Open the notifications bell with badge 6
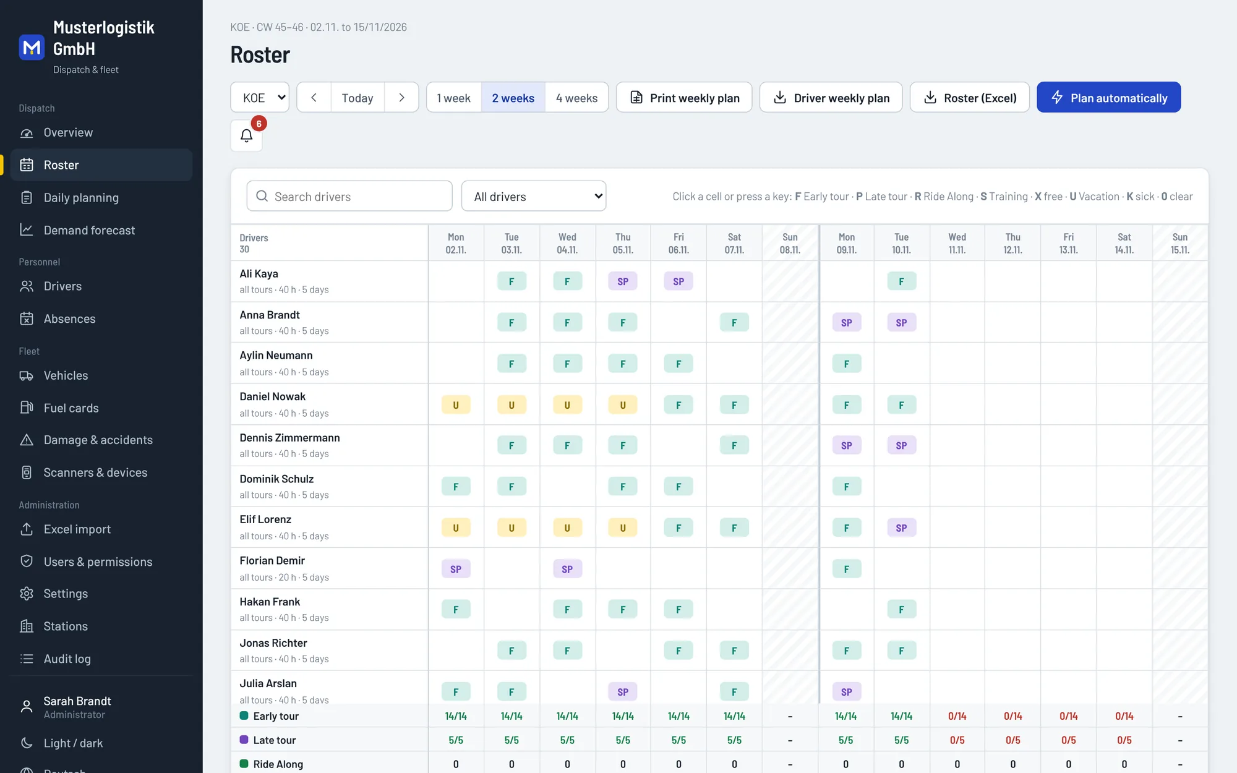The width and height of the screenshot is (1237, 773). [x=246, y=135]
